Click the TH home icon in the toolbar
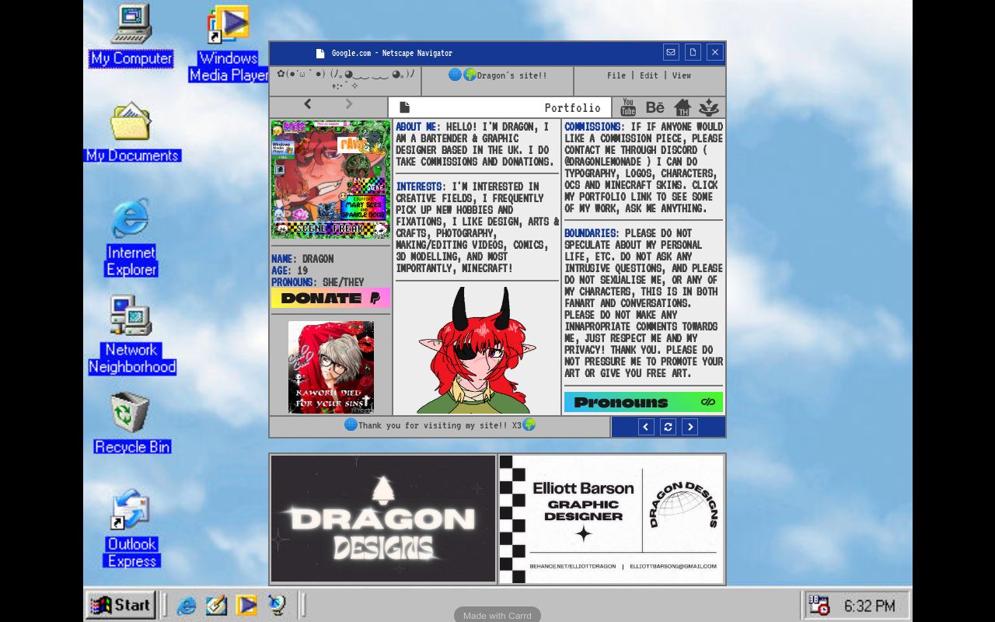 coord(683,107)
